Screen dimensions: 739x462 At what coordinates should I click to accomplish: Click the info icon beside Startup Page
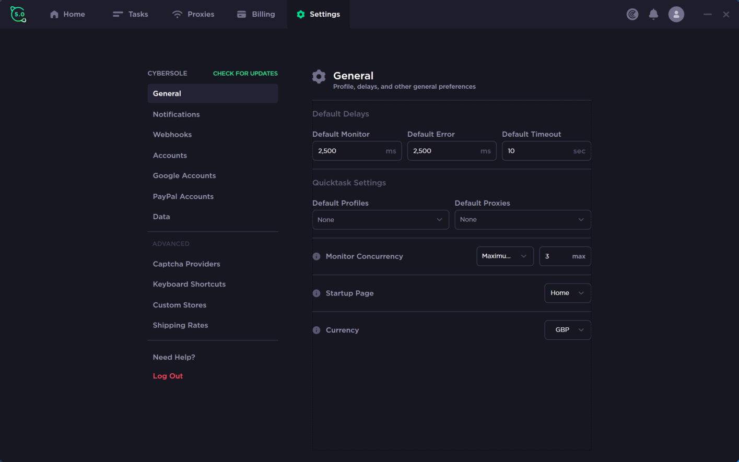316,293
